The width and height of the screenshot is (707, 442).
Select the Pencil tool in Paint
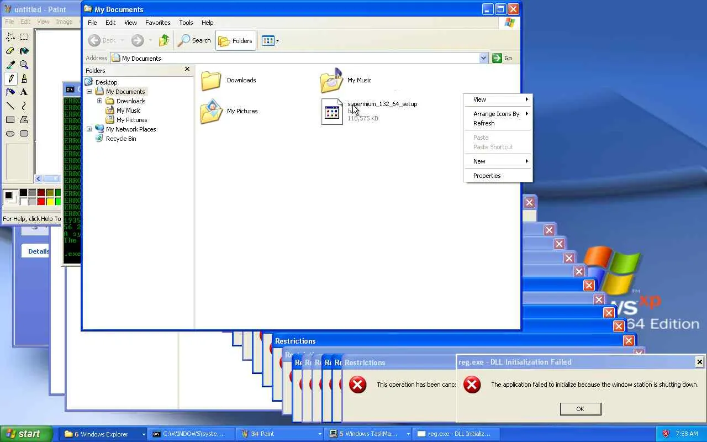coord(10,78)
